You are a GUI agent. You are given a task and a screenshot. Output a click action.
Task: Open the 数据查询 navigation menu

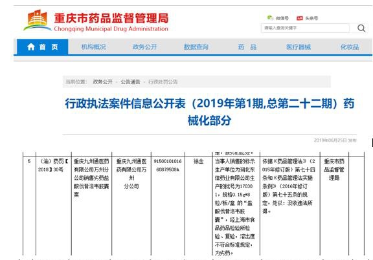196,47
